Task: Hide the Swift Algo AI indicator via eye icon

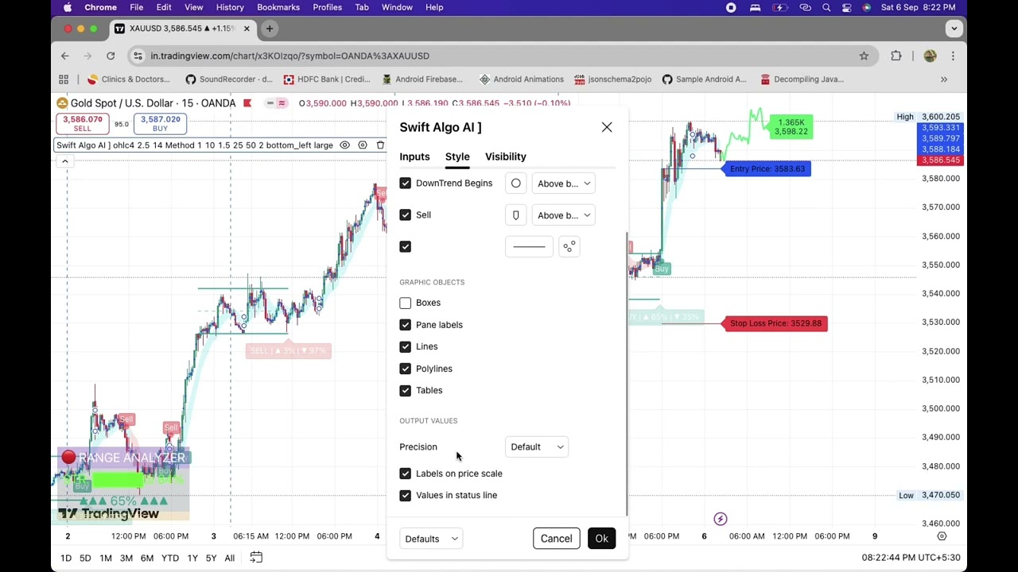Action: click(x=344, y=145)
